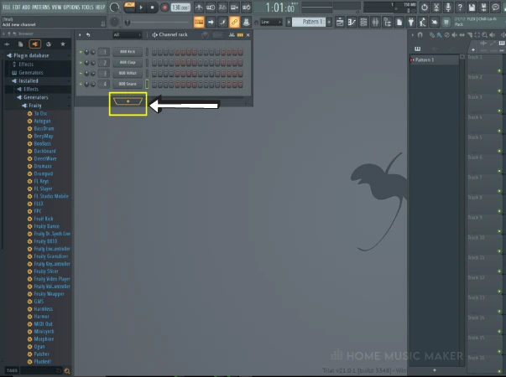The height and width of the screenshot is (377, 506).
Task: Open the chat bubble icon
Action: coord(495,7)
